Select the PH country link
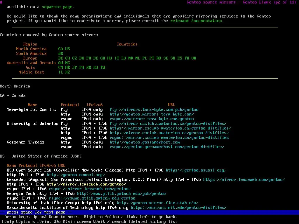This screenshot has height=224, width=299. coord(82,68)
